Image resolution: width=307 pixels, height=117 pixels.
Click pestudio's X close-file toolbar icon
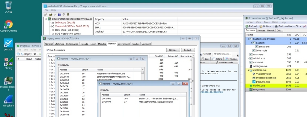pos(55,14)
